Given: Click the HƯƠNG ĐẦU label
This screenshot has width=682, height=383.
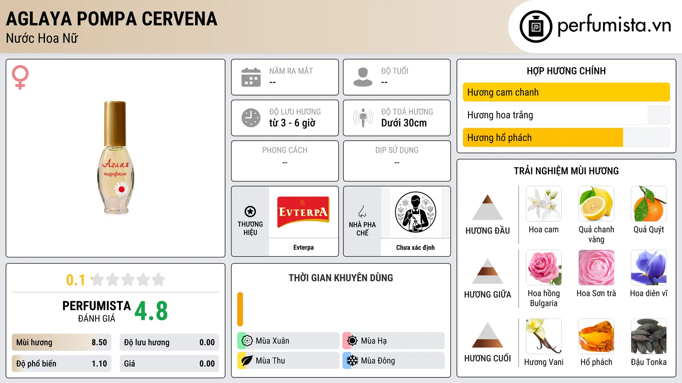Looking at the screenshot, I should tap(488, 231).
